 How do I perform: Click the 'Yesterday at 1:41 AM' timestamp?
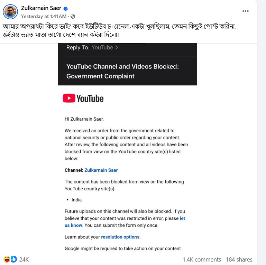[x=44, y=16]
